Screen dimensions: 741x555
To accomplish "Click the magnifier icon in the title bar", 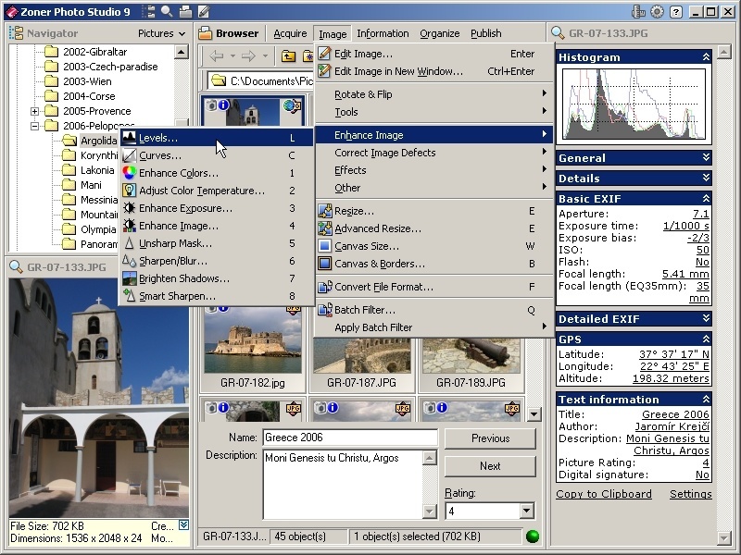I will tap(167, 11).
